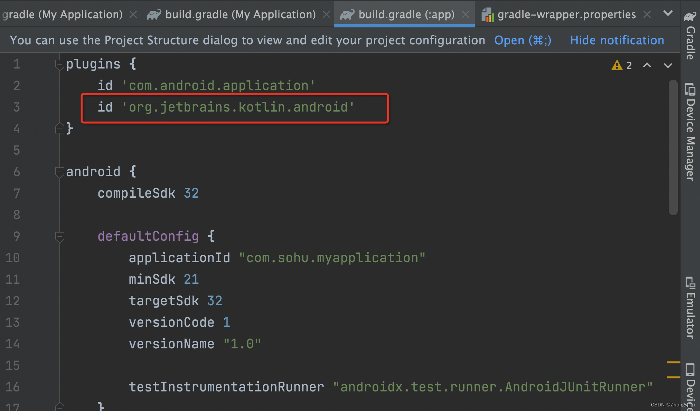Viewport: 700px width, 411px height.
Task: Go to next highlighted problem arrow
Action: pyautogui.click(x=668, y=65)
